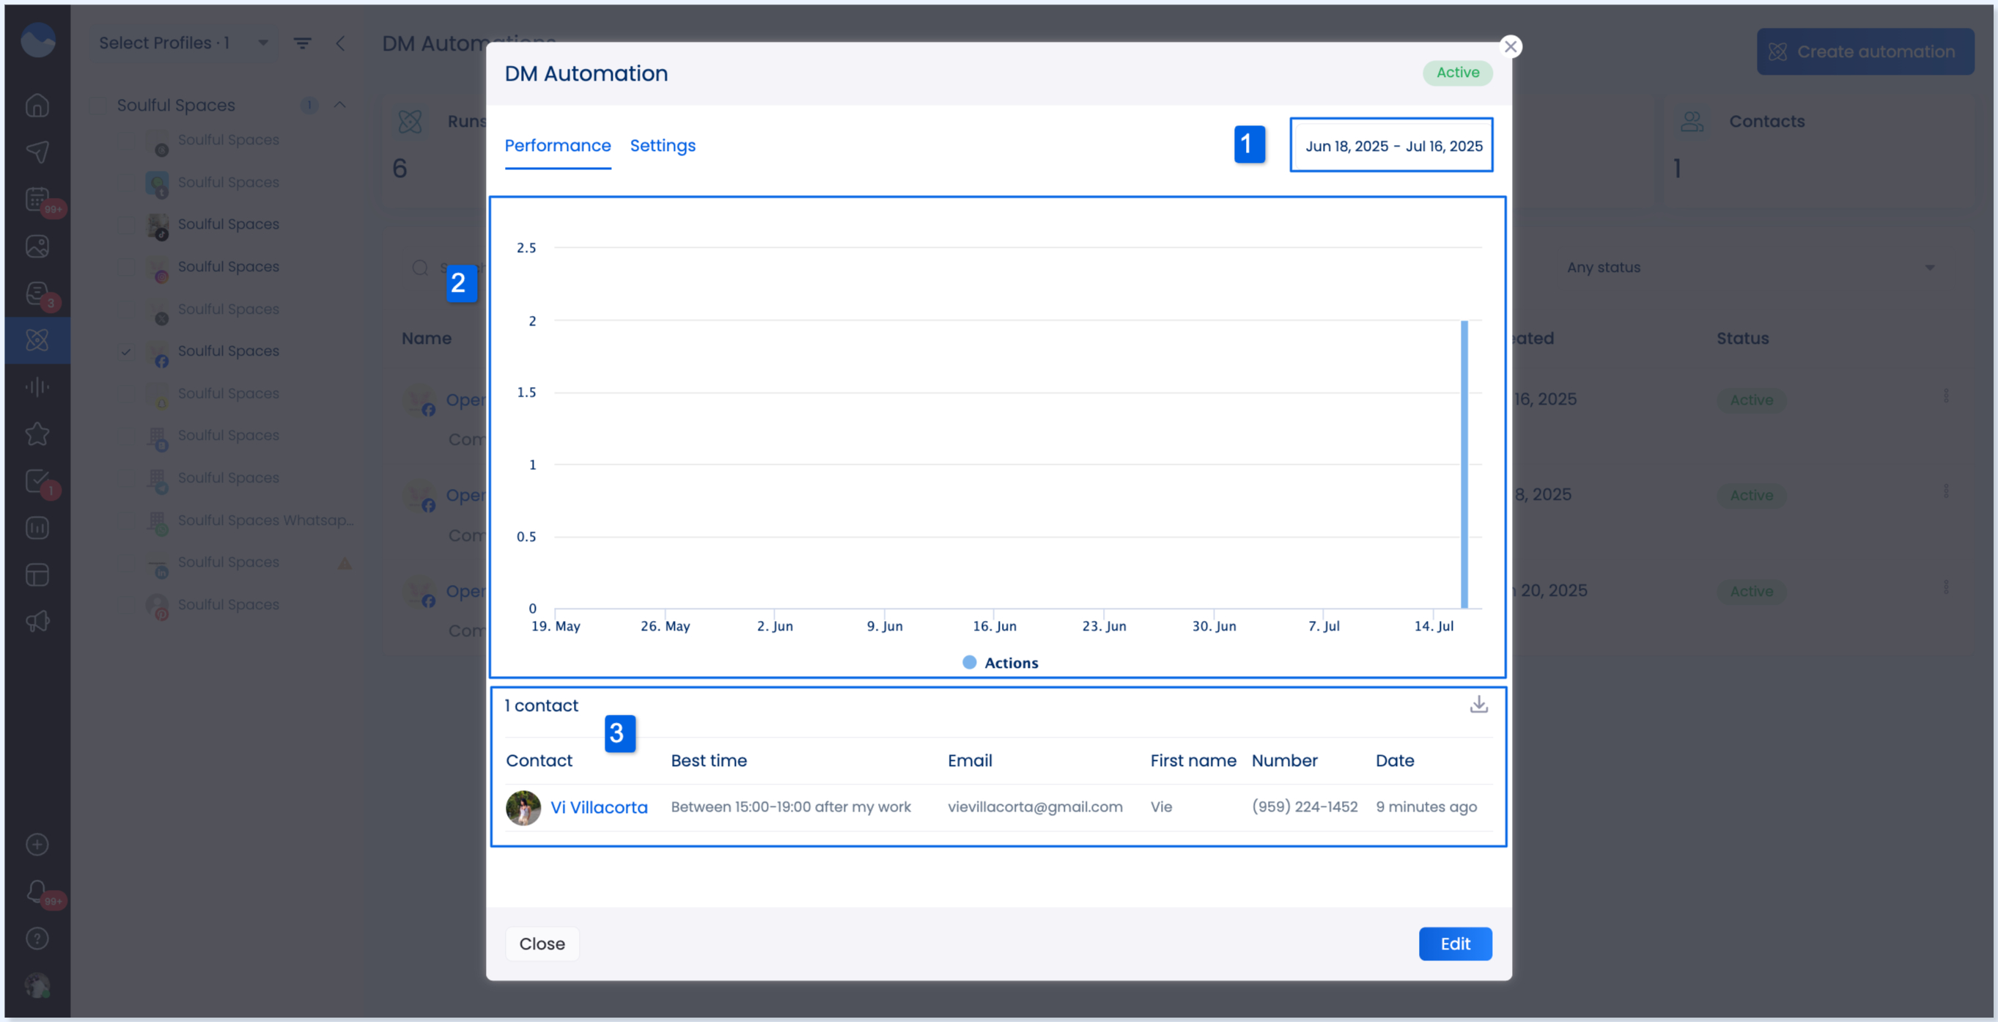This screenshot has height=1022, width=1998.
Task: Open the media library image icon
Action: pyautogui.click(x=37, y=247)
